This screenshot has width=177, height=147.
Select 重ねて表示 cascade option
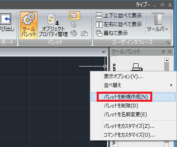coord(112,33)
